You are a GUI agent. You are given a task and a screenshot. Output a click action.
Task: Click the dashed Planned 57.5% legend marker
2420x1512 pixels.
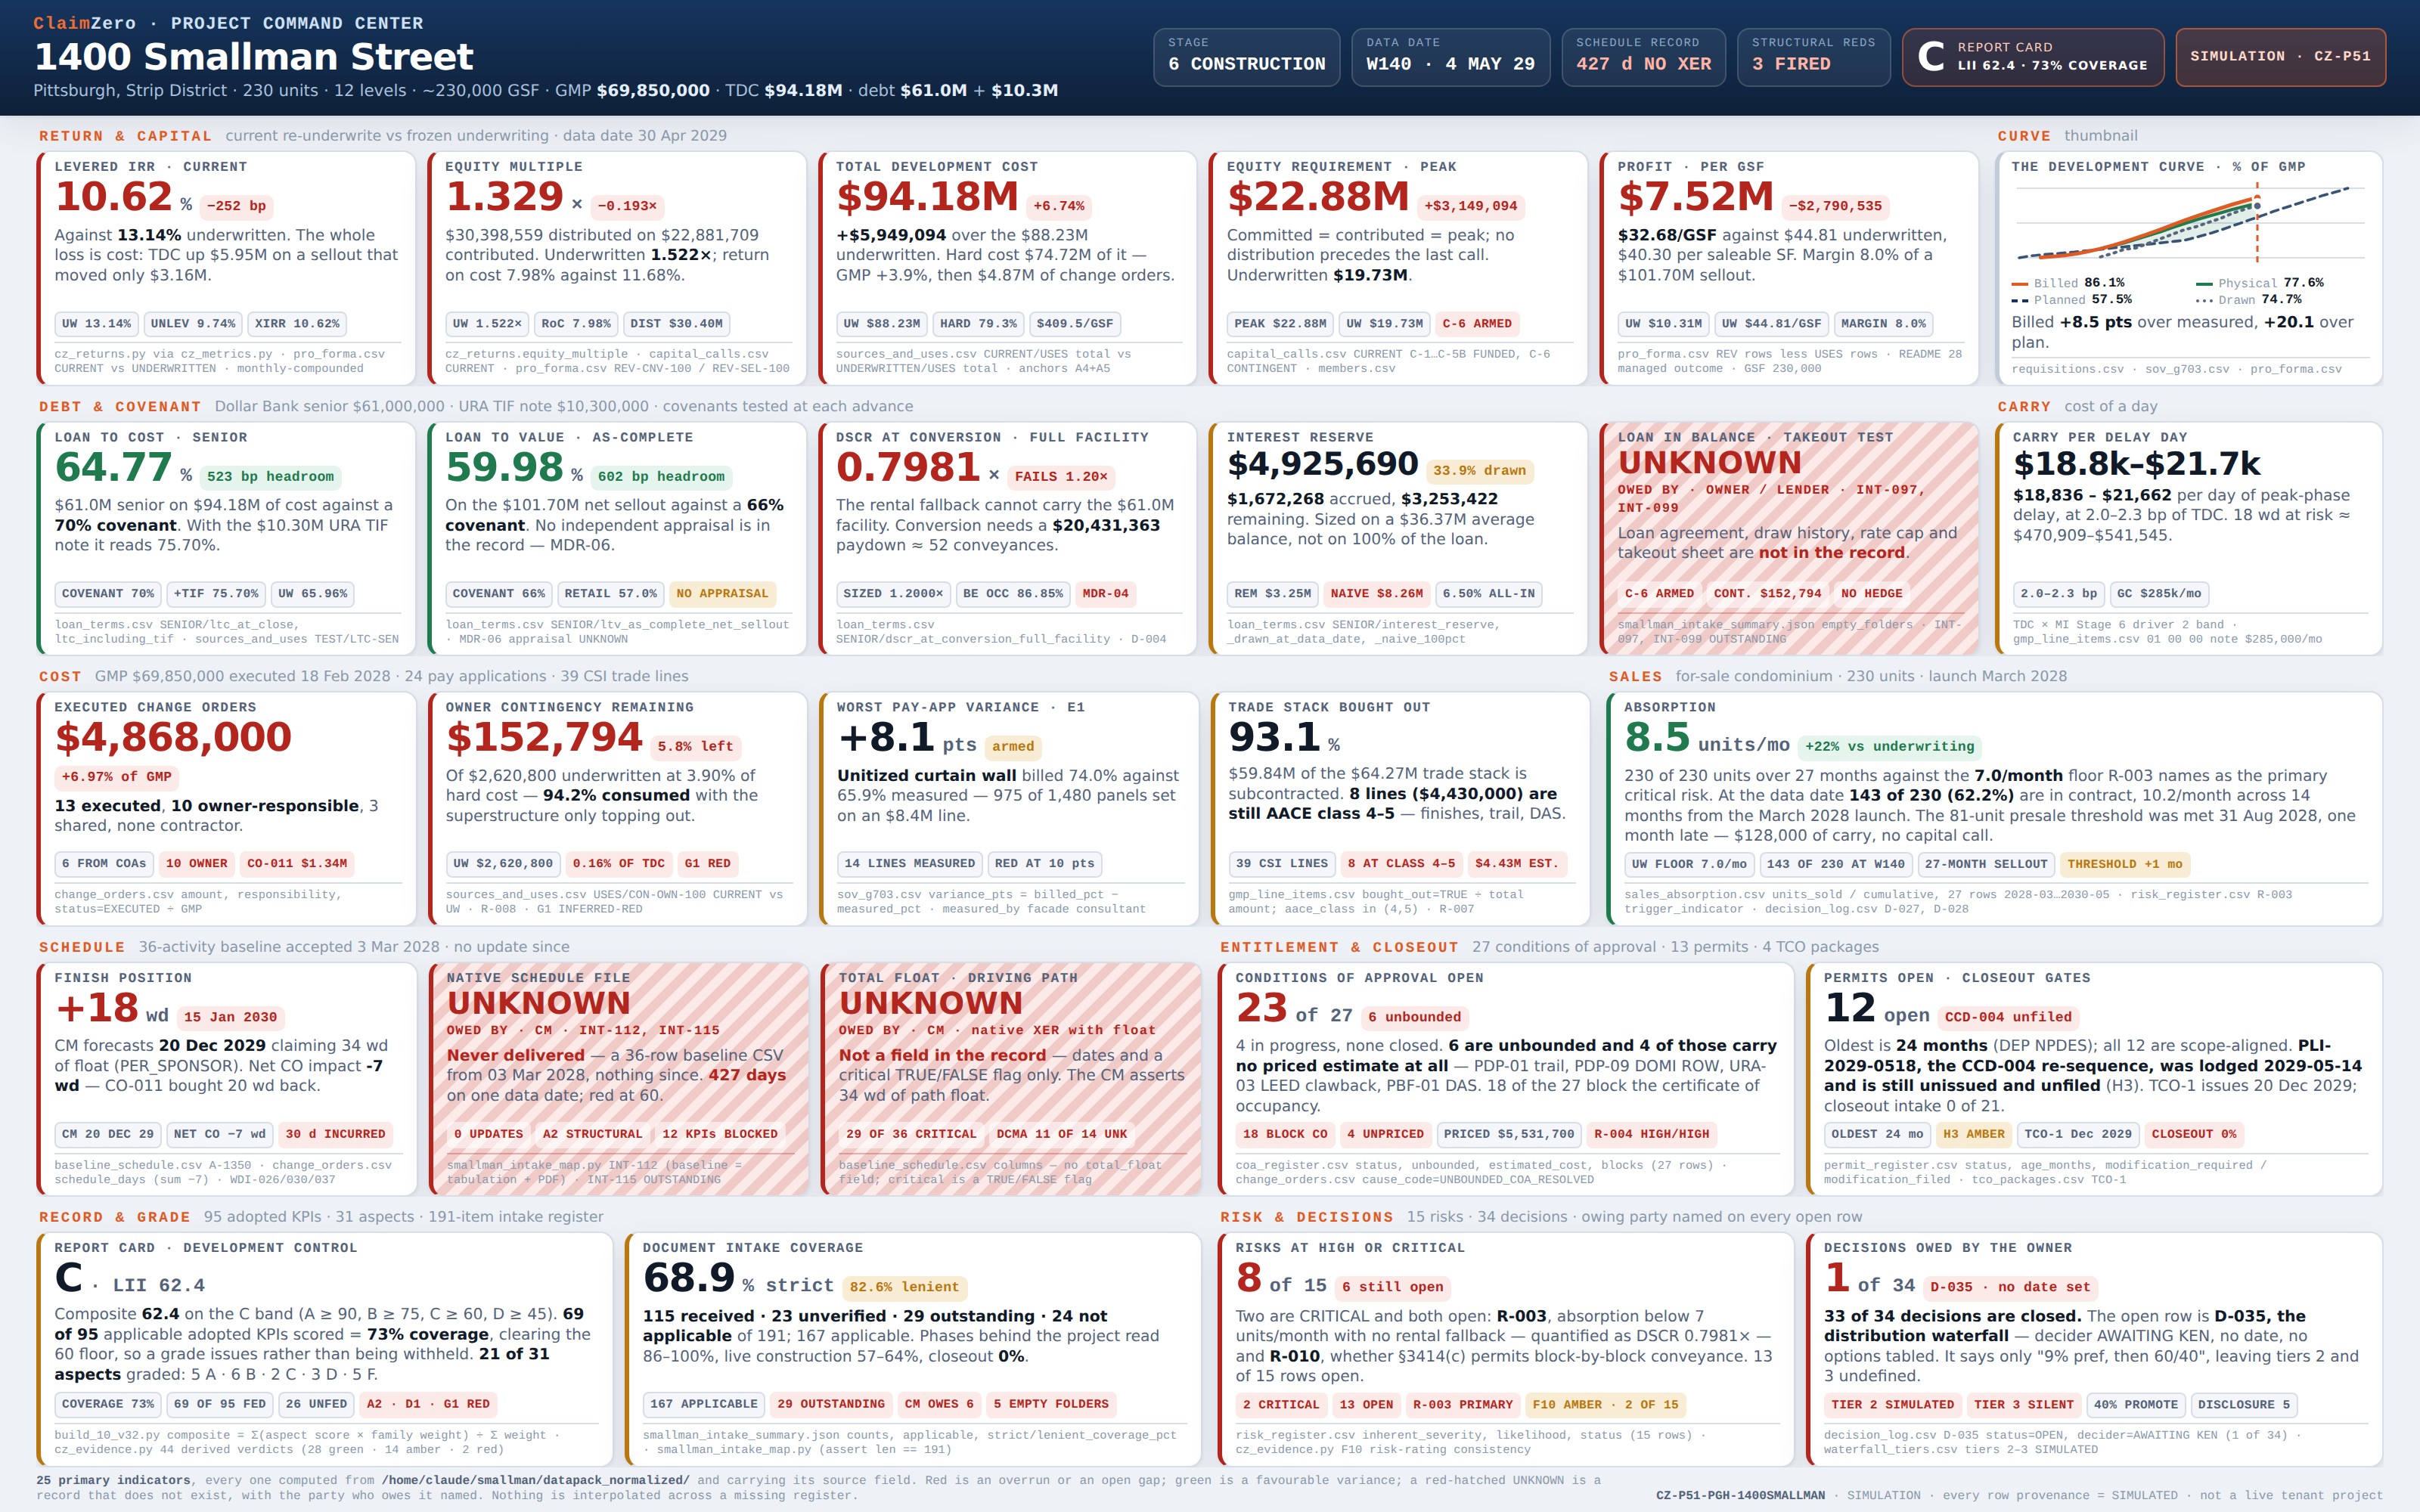click(2021, 300)
